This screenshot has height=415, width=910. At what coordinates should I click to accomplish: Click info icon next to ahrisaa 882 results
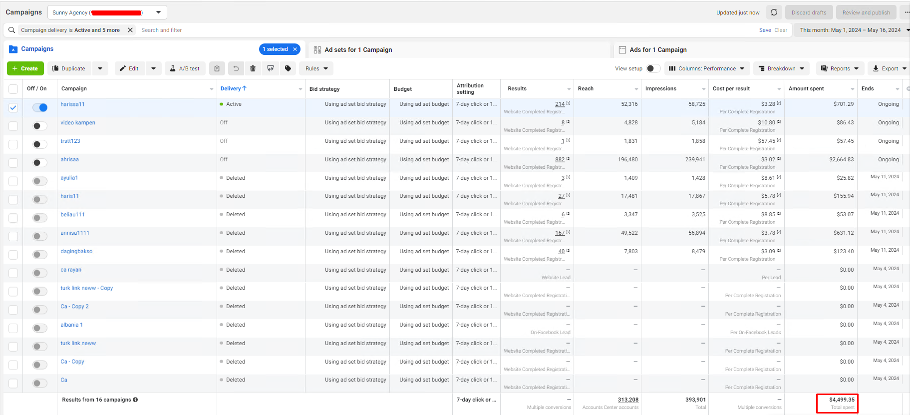[x=568, y=159]
